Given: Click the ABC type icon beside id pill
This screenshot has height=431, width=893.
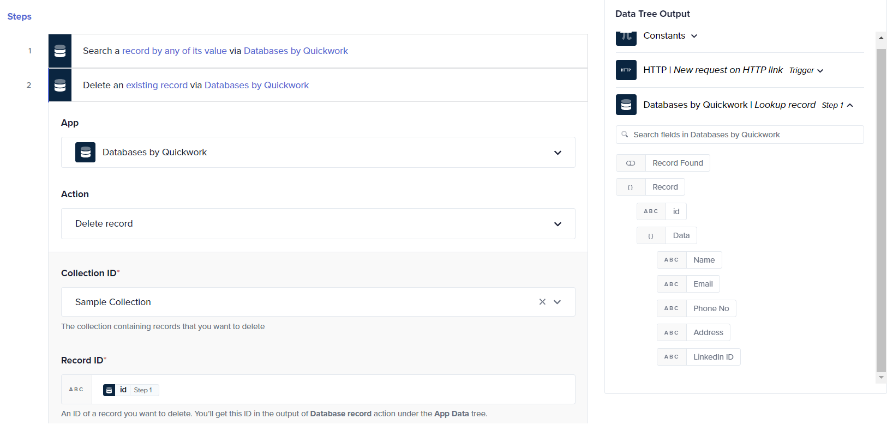Looking at the screenshot, I should click(651, 211).
